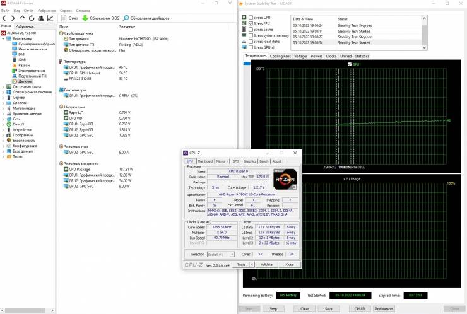467x314 pixels.
Task: Expand the Системная плата node
Action: pyautogui.click(x=3, y=86)
